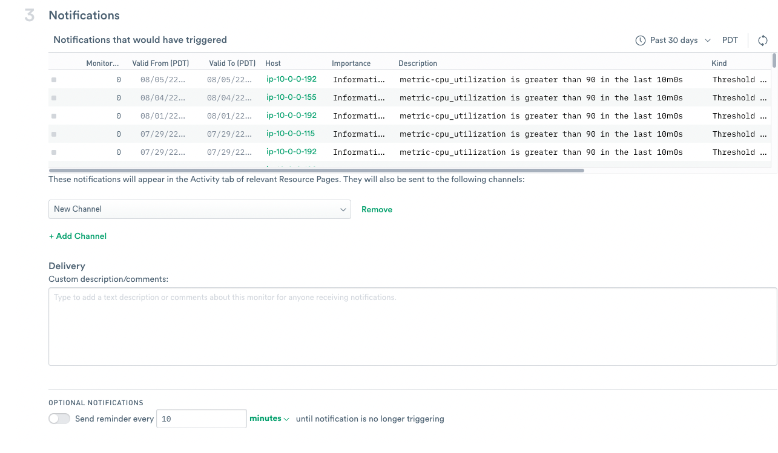778x453 pixels.
Task: Click the + Add Channel link
Action: [77, 236]
